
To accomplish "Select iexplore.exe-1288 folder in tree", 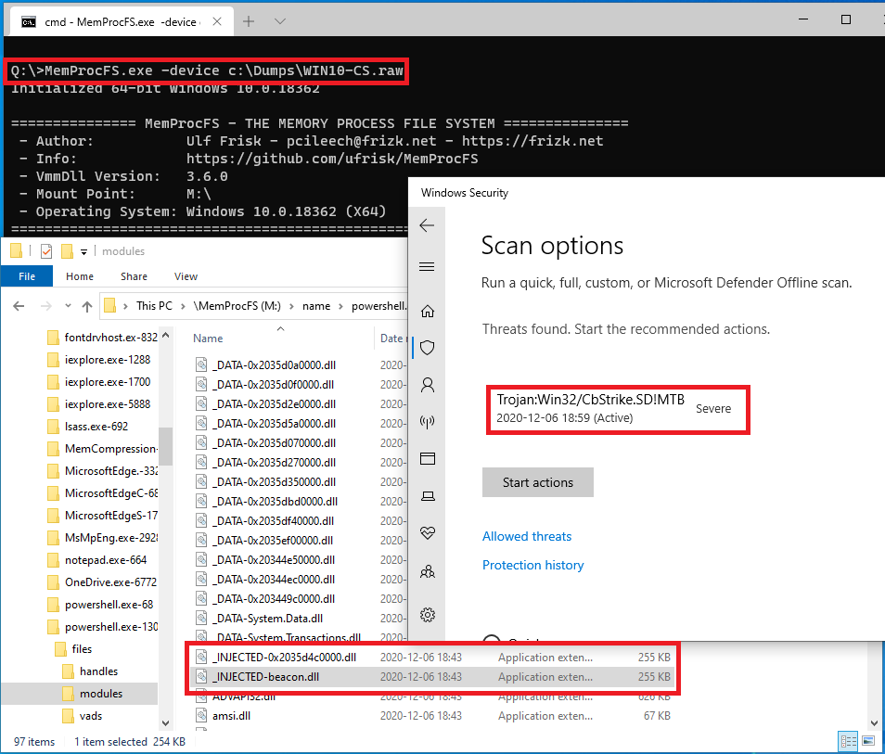I will coord(99,360).
